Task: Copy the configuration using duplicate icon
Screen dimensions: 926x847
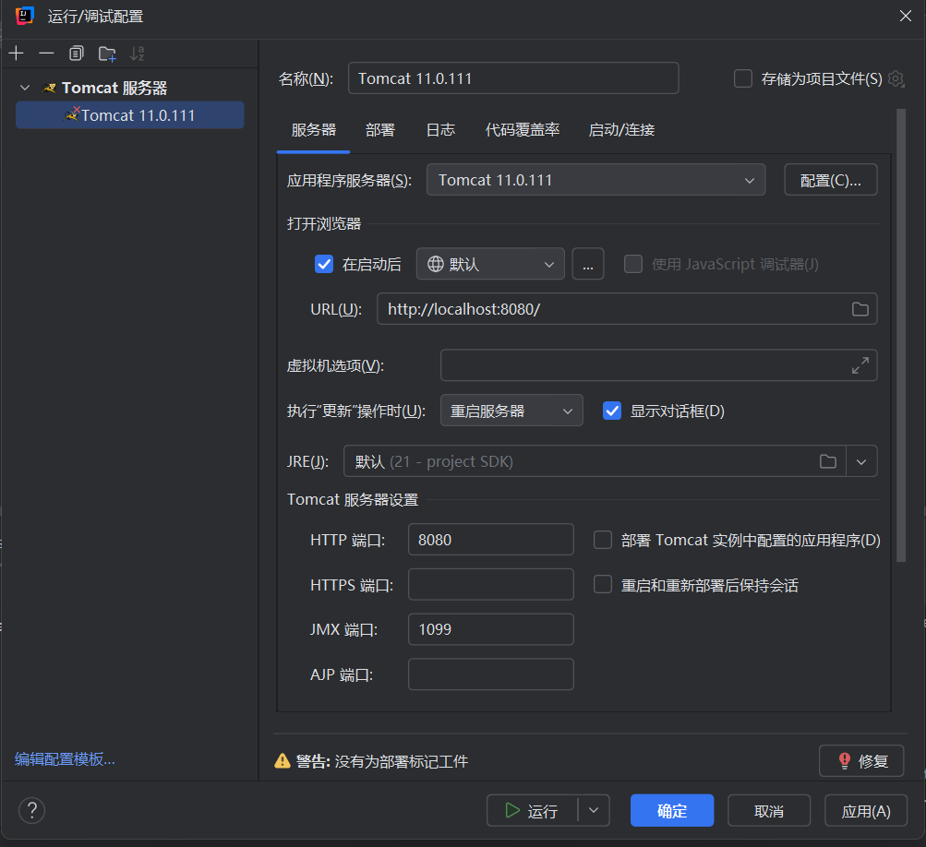Action: 77,54
